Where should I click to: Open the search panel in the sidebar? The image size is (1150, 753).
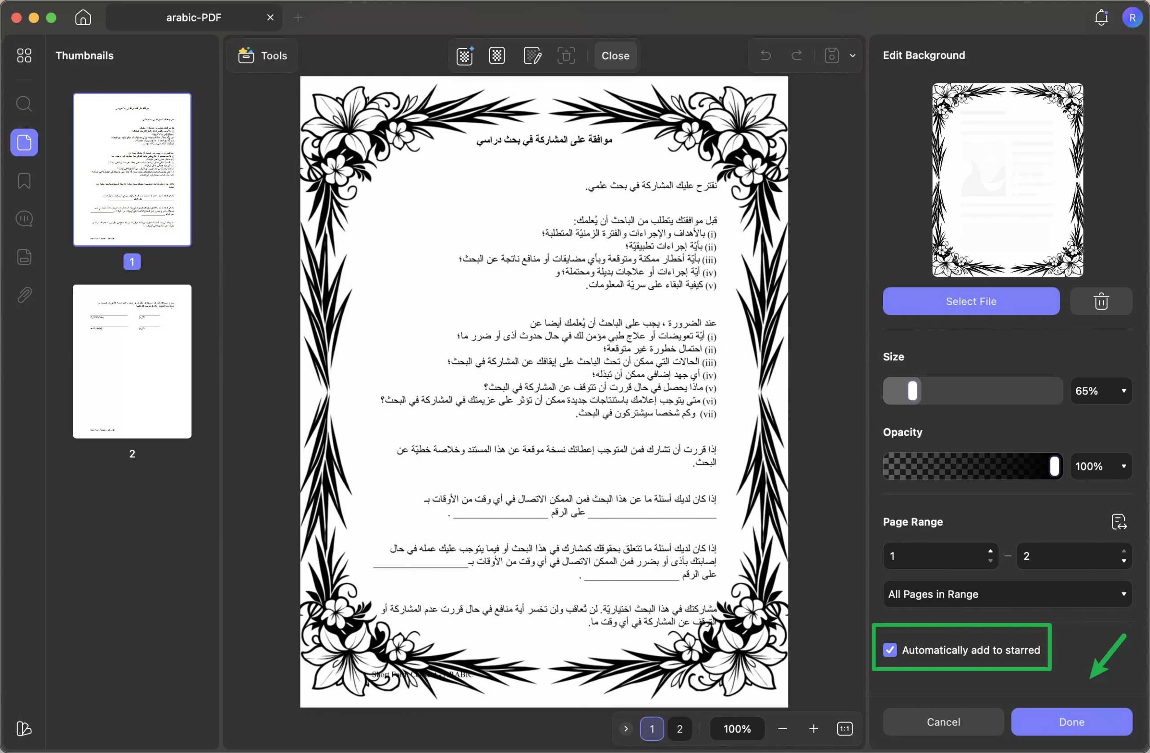click(24, 103)
